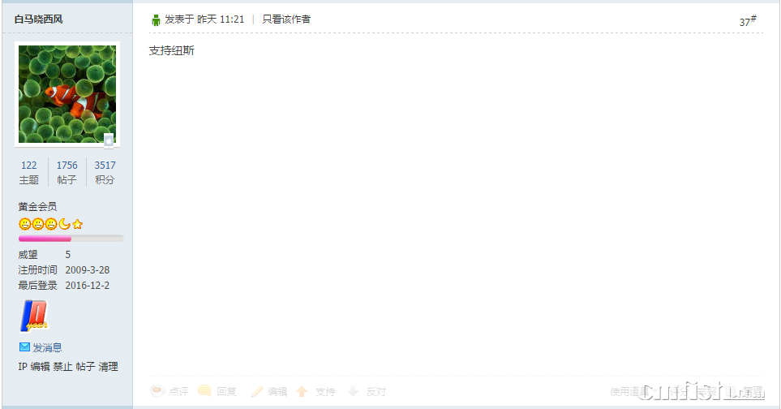Click the pink member level progress bar

pyautogui.click(x=71, y=239)
